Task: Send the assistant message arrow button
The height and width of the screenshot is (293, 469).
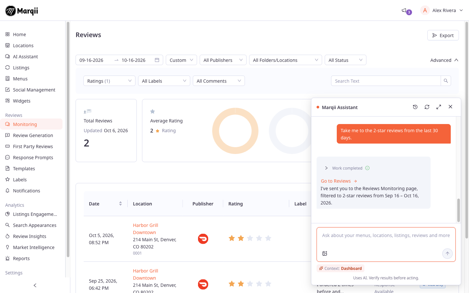Action: coord(448,254)
